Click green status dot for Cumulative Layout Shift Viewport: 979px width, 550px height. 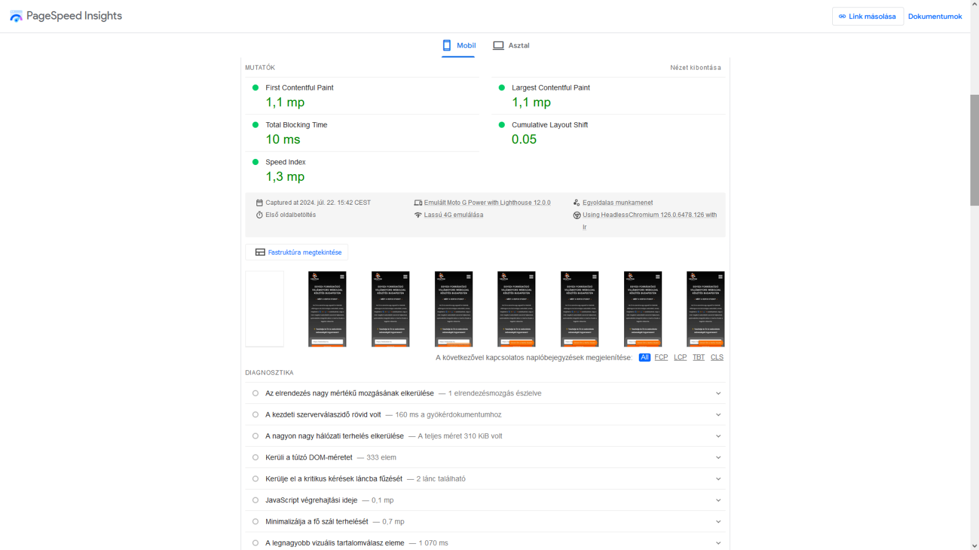point(502,125)
